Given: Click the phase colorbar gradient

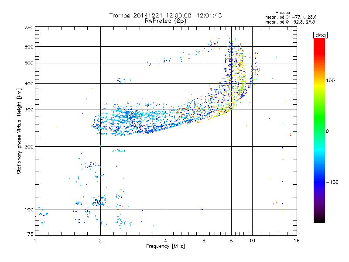Looking at the screenshot, I should click(319, 130).
